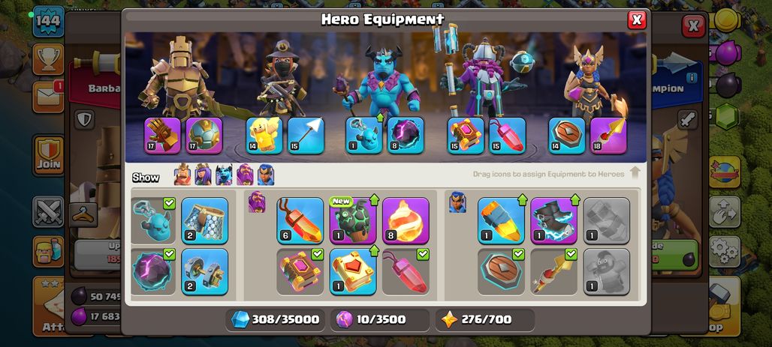Viewport: 772px width, 347px height.
Task: Toggle the equipped purple tome checkmark item
Action: tap(300, 272)
